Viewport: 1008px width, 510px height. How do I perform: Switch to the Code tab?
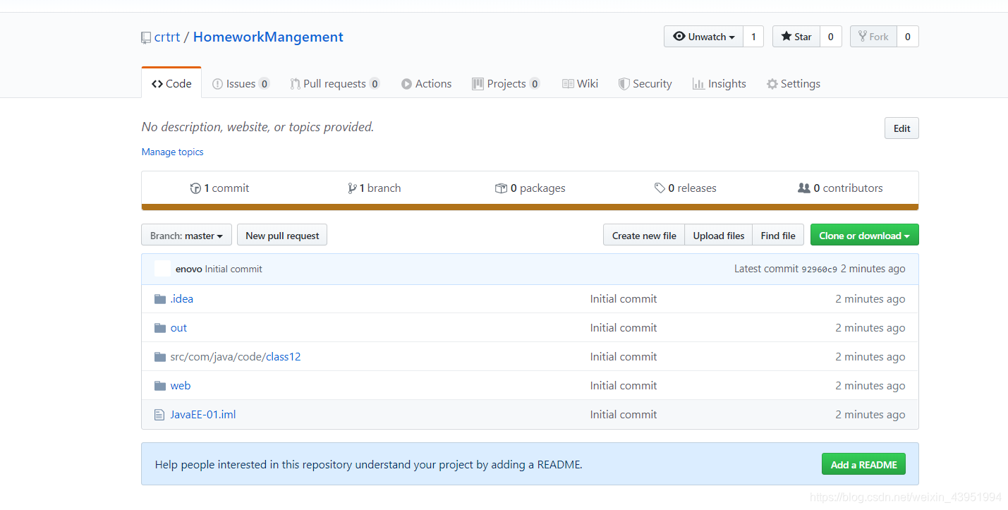[171, 83]
